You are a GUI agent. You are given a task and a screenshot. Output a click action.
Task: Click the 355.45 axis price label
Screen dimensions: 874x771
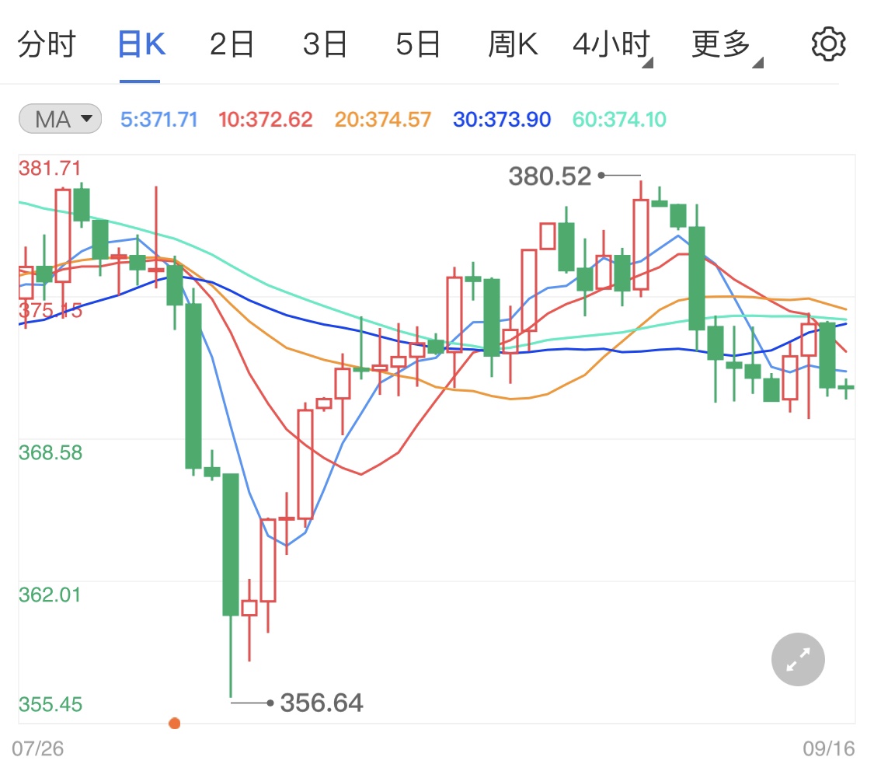click(50, 704)
